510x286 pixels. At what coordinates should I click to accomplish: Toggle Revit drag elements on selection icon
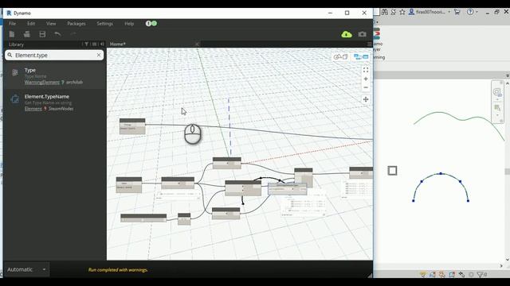point(461,275)
